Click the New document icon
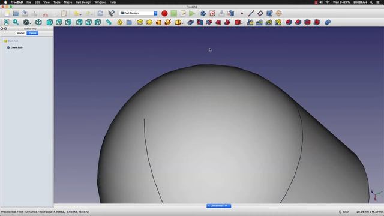 [x=7, y=13]
